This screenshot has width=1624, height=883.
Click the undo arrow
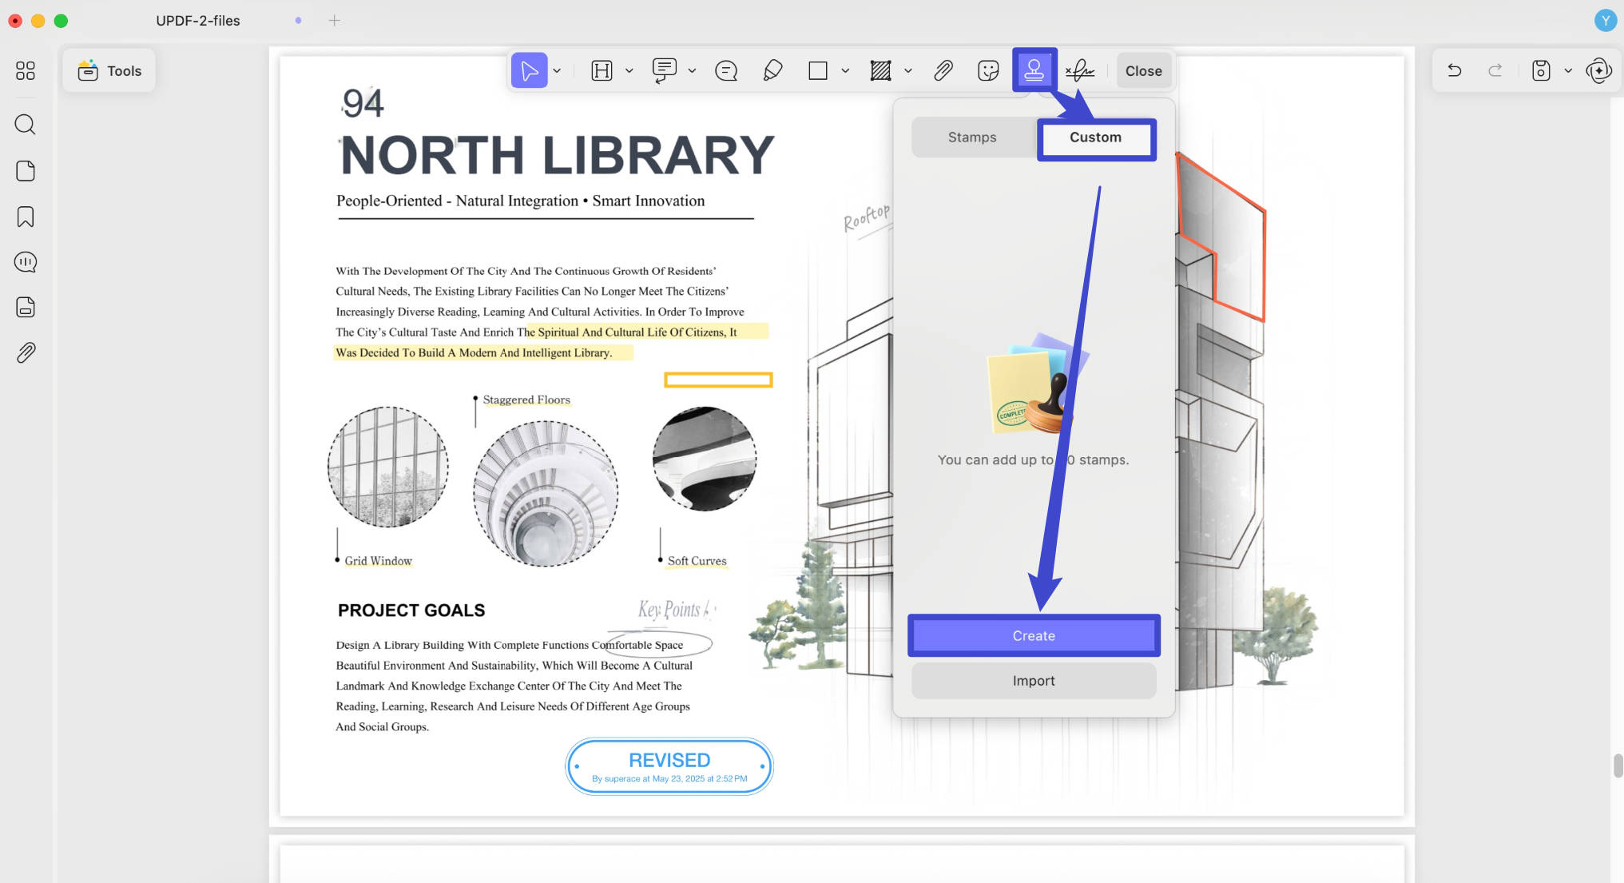tap(1455, 70)
